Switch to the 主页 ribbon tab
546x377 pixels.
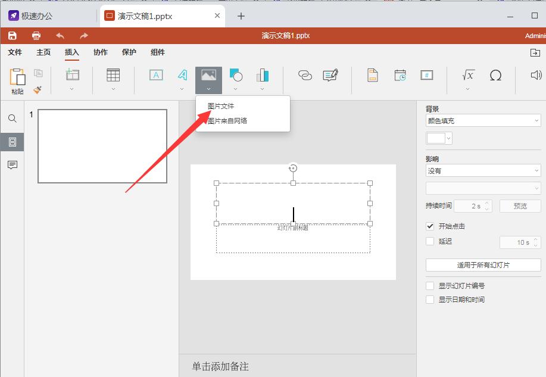click(x=42, y=52)
